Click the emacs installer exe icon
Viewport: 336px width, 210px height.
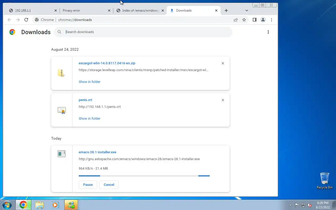[x=61, y=154]
